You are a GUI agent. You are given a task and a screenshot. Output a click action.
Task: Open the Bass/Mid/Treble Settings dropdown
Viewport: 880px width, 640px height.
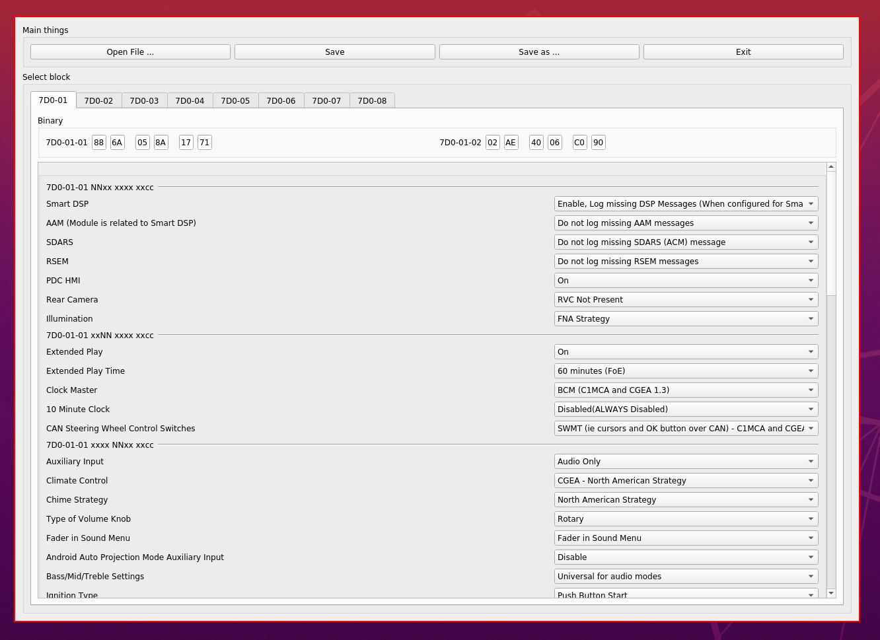coord(686,577)
